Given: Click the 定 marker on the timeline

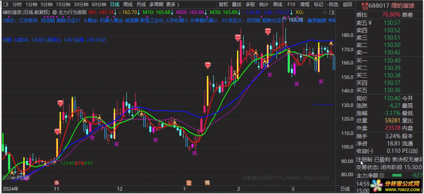Looking at the screenshot, I should point(189,183).
